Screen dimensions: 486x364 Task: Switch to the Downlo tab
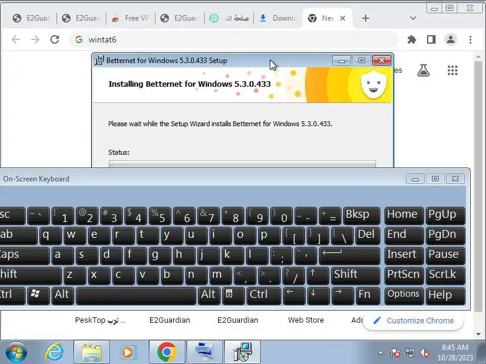point(278,18)
